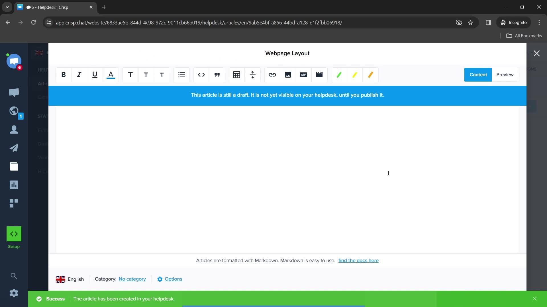
Task: Toggle orange highlighter tool
Action: [x=370, y=74]
